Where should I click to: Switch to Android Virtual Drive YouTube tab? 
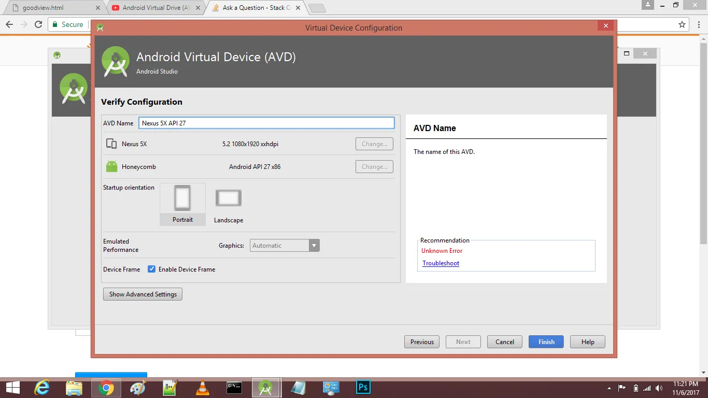(155, 8)
